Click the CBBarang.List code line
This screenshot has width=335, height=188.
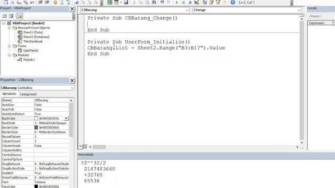(x=156, y=48)
